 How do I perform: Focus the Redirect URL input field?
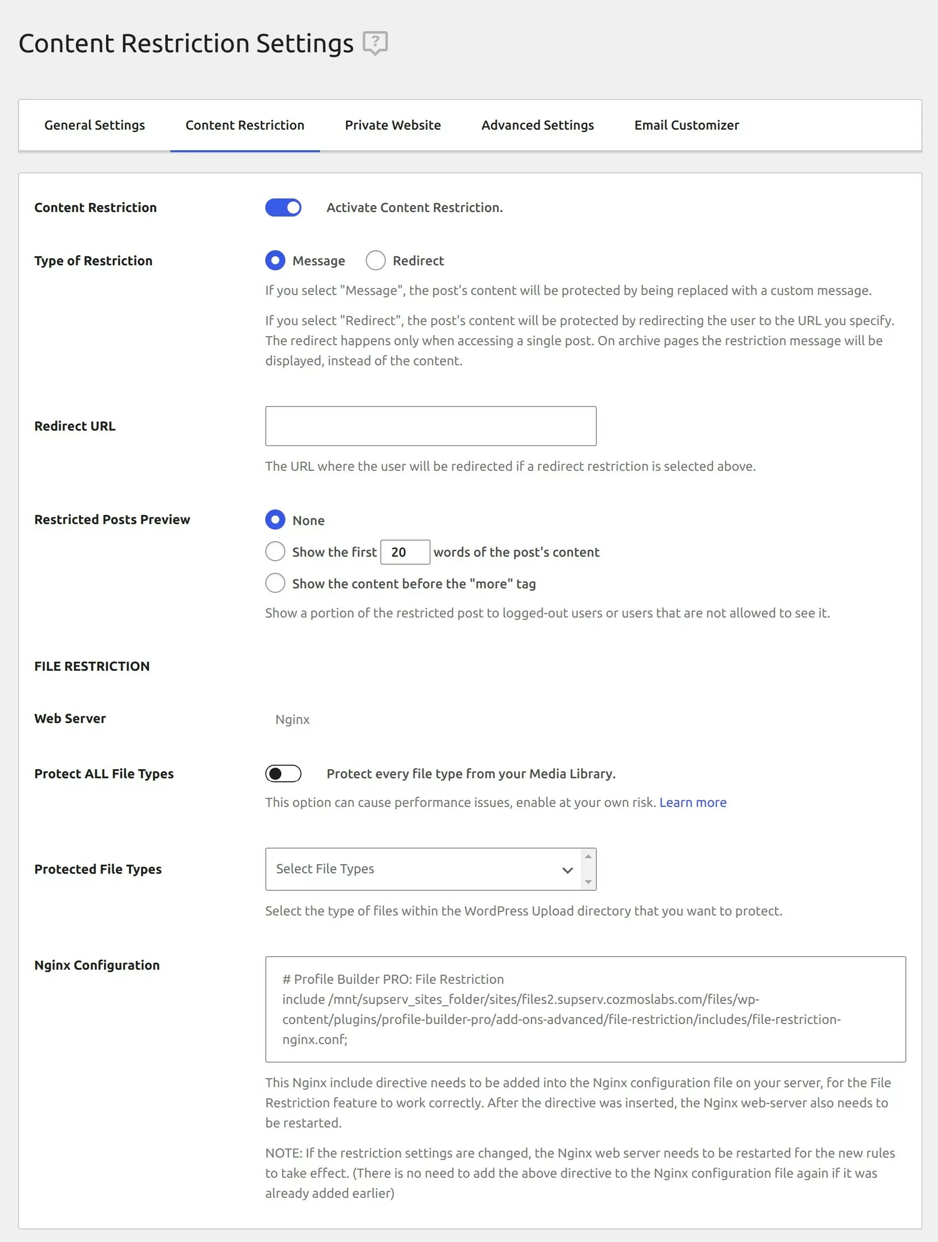(431, 426)
